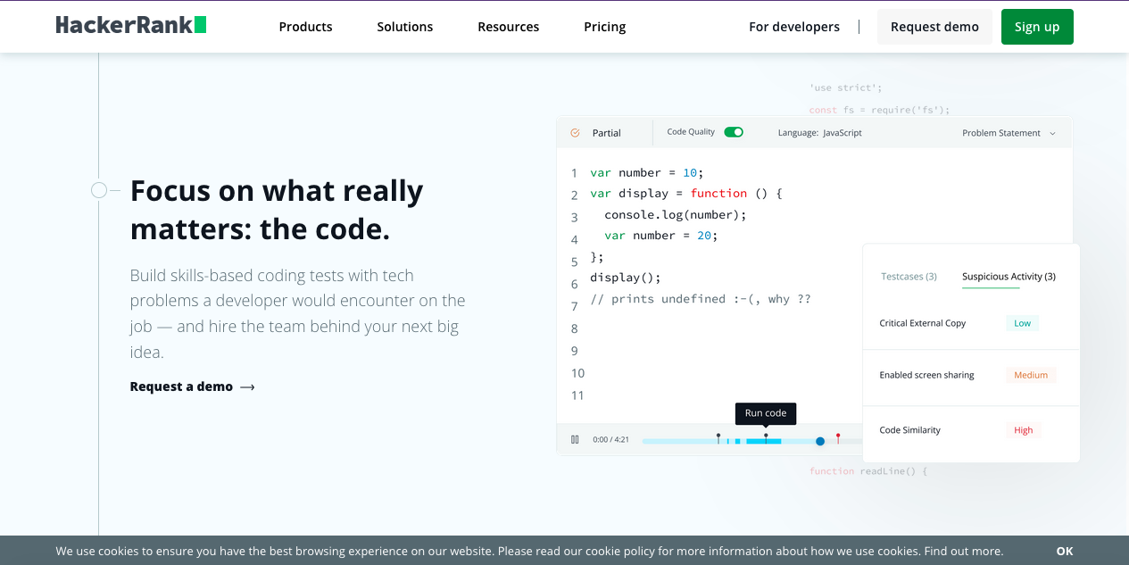Open the Problem Statement dropdown
The image size is (1129, 565).
tap(1009, 132)
